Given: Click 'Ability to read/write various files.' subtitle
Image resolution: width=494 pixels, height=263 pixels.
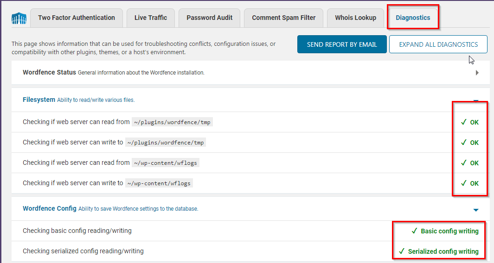Looking at the screenshot, I should click(x=96, y=100).
